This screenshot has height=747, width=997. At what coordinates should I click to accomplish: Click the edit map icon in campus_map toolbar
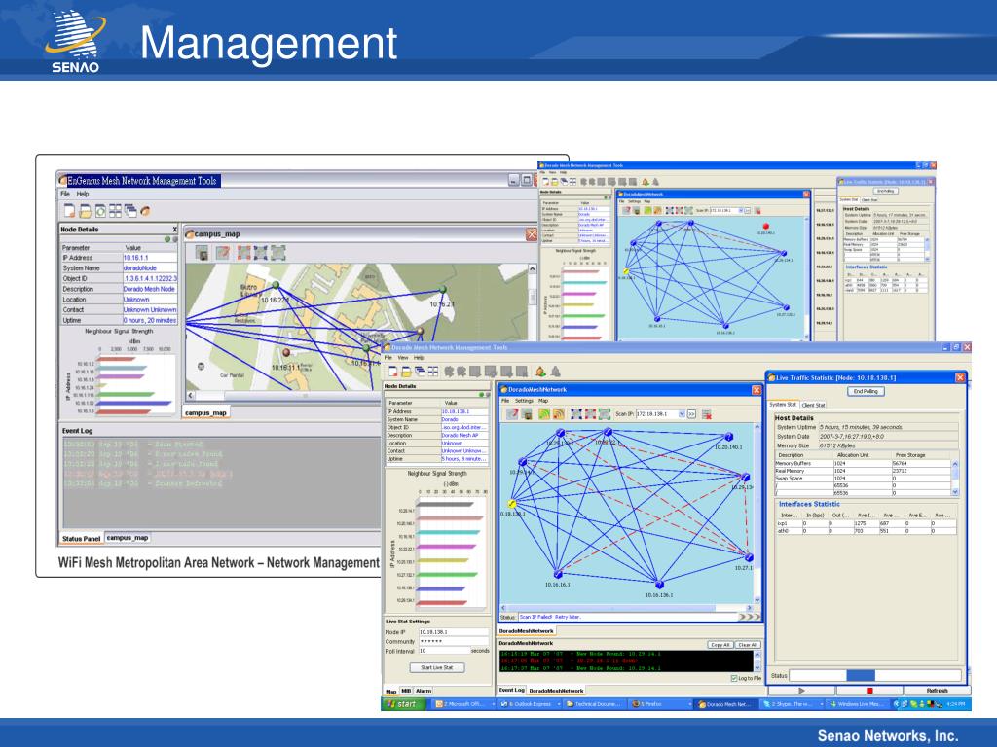point(222,253)
